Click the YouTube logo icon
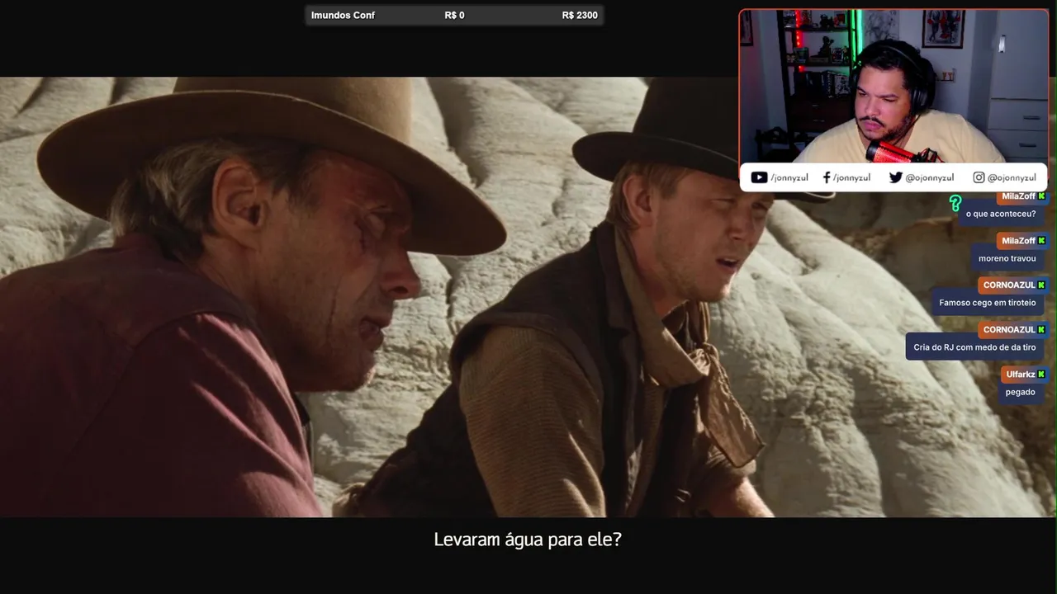This screenshot has width=1057, height=594. tap(759, 177)
